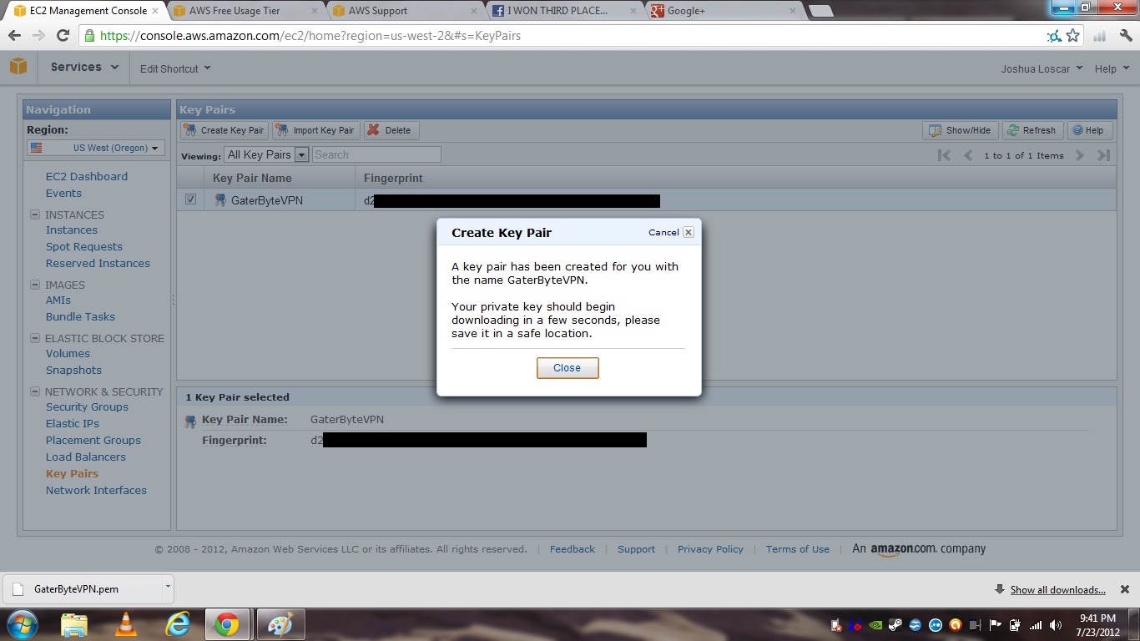Open the Privacy Policy footer link
1140x641 pixels.
710,549
